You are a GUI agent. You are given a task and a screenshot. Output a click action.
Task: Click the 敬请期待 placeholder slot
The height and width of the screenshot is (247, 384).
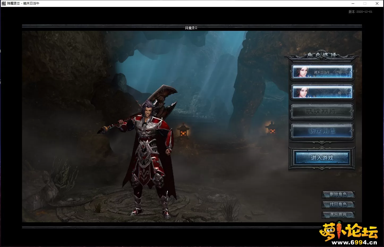(x=322, y=111)
